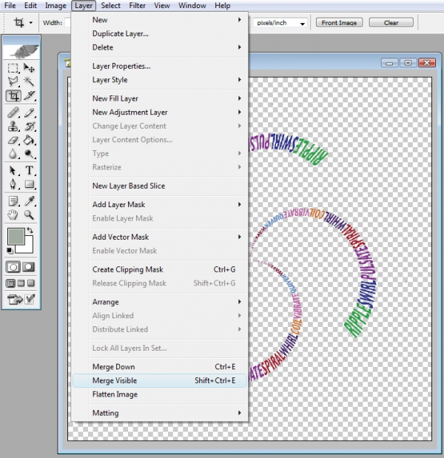Image resolution: width=444 pixels, height=458 pixels.
Task: Select the Path Selection arrow tool
Action: tap(13, 170)
